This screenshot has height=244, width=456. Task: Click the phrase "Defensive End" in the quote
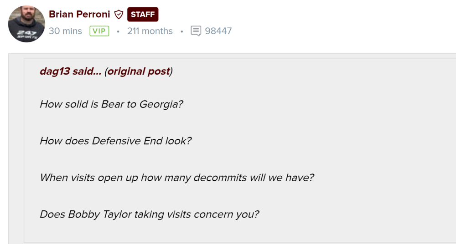[121, 141]
